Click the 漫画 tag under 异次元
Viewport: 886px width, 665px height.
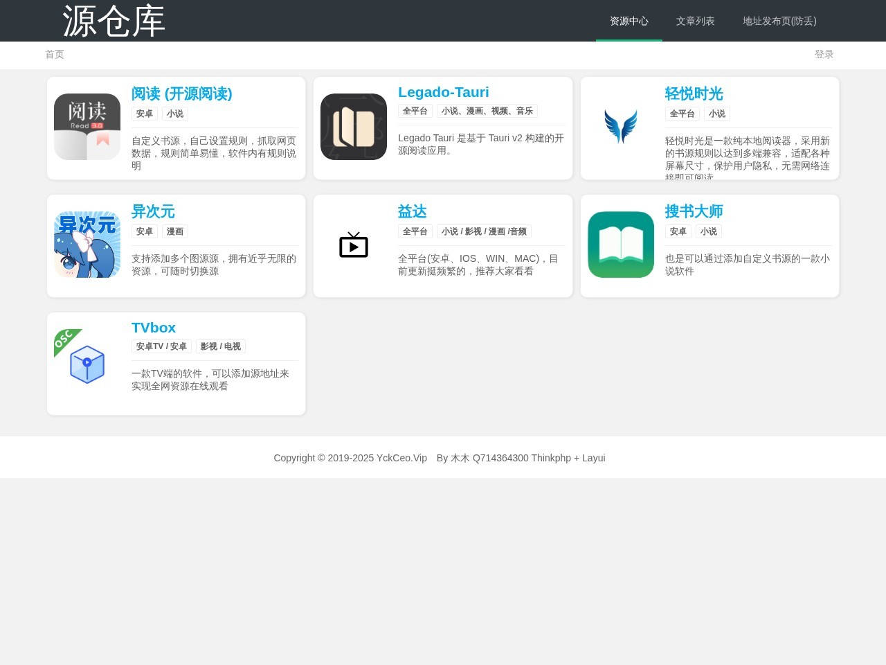(175, 231)
